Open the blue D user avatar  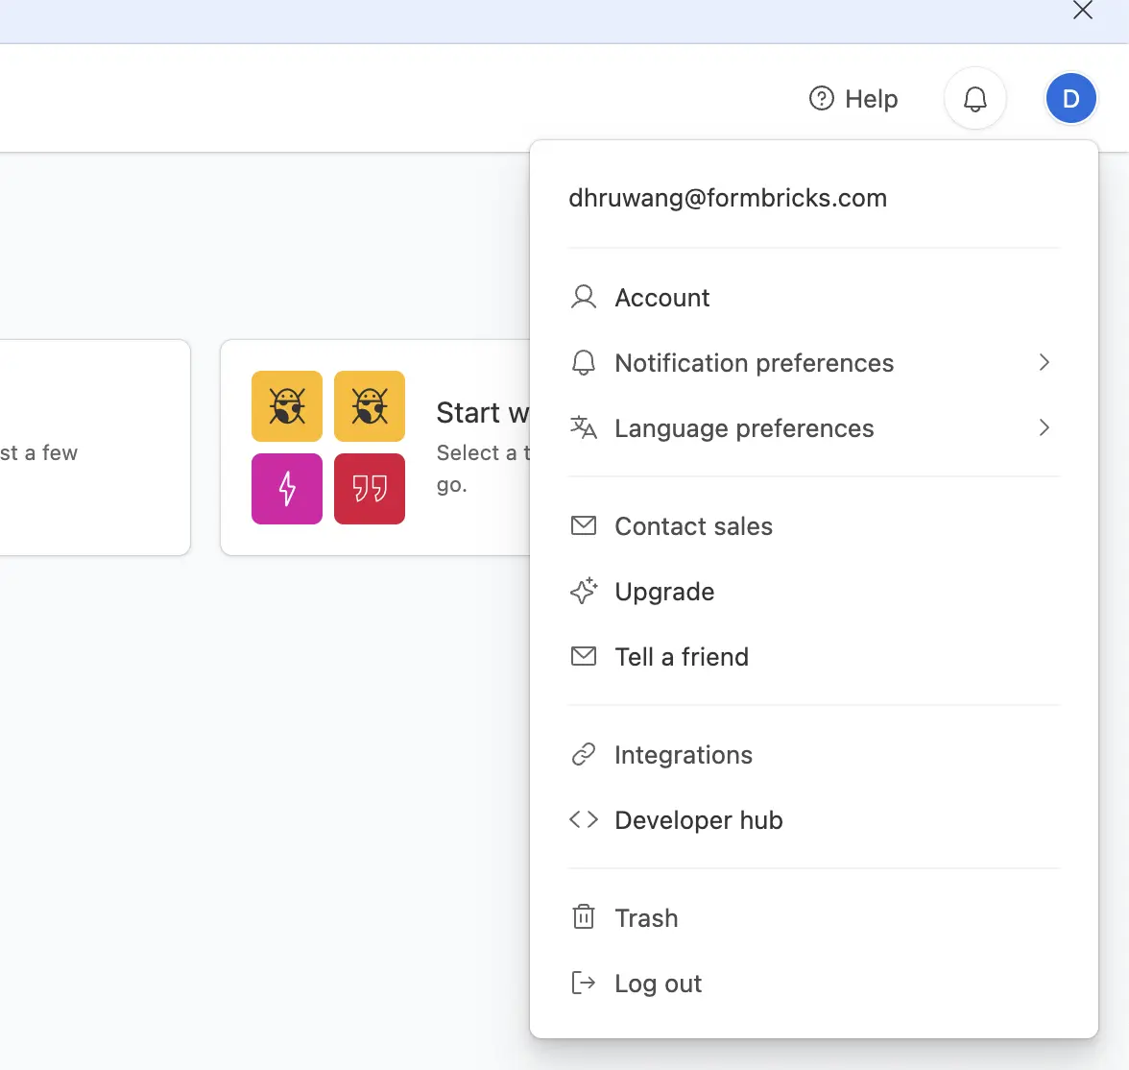pyautogui.click(x=1070, y=99)
